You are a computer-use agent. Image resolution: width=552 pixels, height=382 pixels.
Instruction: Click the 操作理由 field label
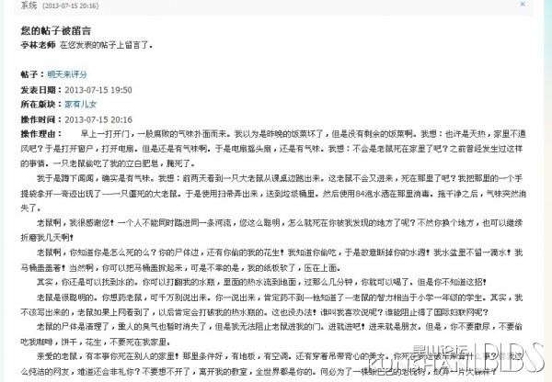tap(40, 134)
